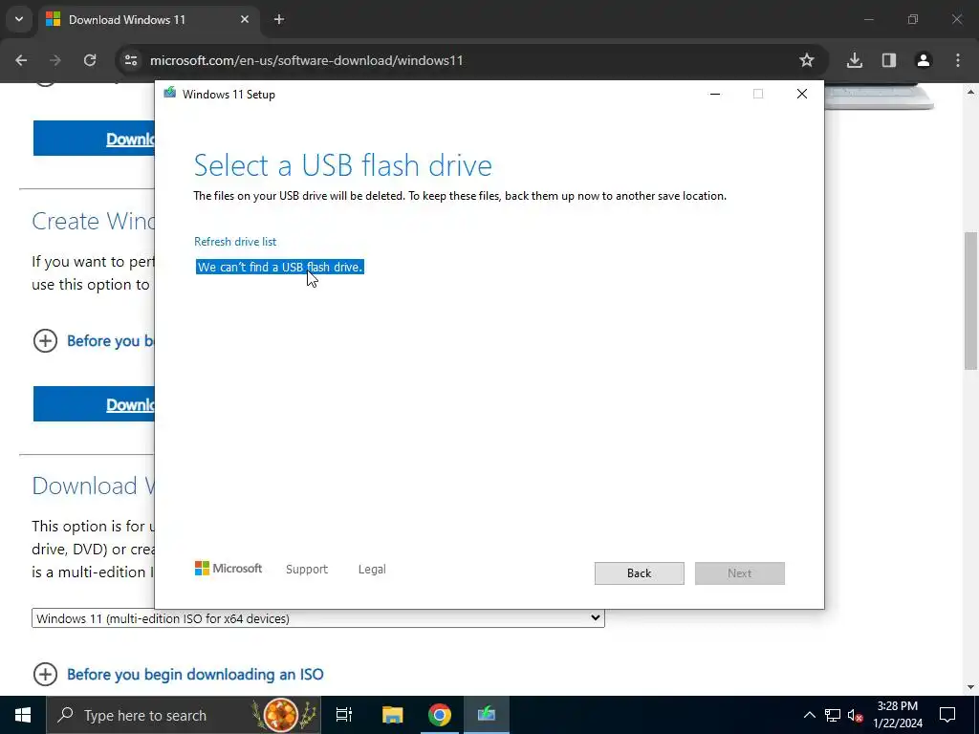Viewport: 979px width, 734px height.
Task: Open File Explorer from taskbar
Action: click(x=392, y=715)
